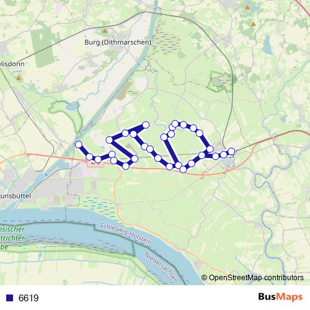The width and height of the screenshot is (310, 310).
Task: Select the Brunsbüttel town label
Action: (15, 196)
